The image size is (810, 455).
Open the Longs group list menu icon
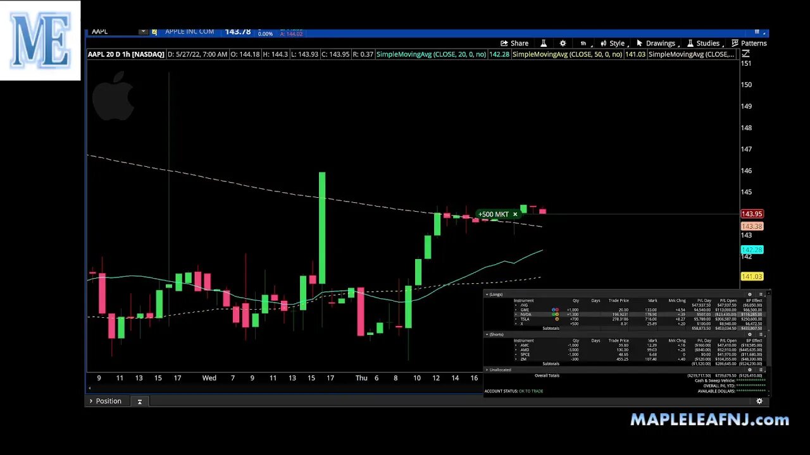tap(761, 294)
